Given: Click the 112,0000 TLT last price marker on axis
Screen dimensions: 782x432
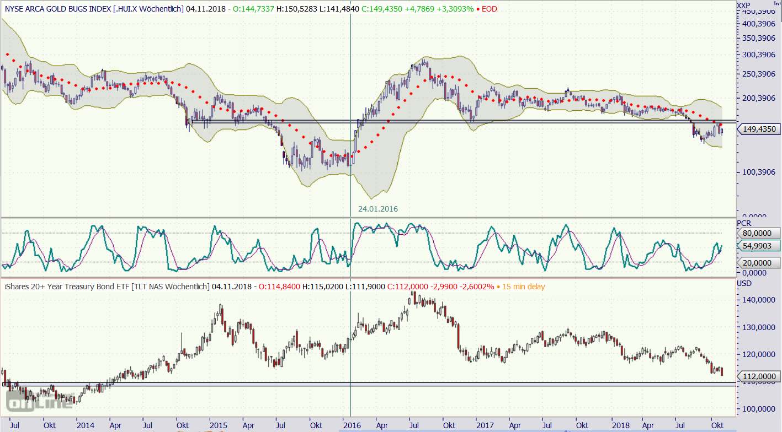Looking at the screenshot, I should click(x=759, y=376).
